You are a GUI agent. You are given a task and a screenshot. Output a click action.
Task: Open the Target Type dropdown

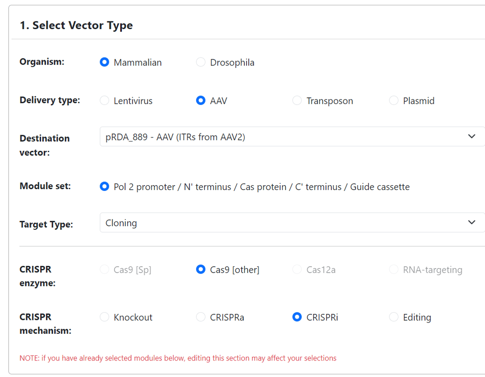(293, 222)
